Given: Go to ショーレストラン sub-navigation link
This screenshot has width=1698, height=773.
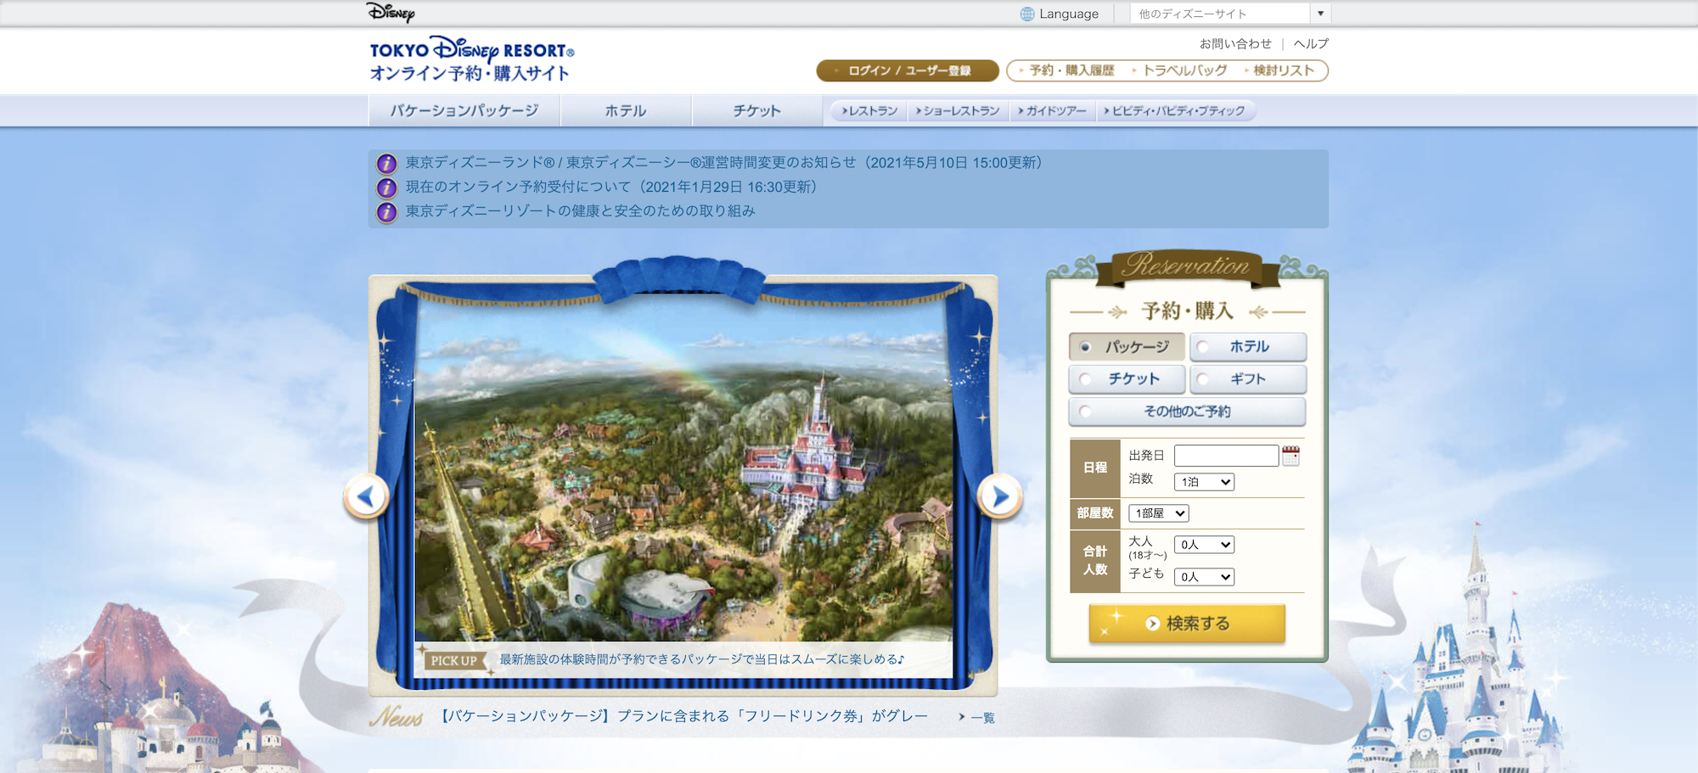Looking at the screenshot, I should tap(958, 111).
